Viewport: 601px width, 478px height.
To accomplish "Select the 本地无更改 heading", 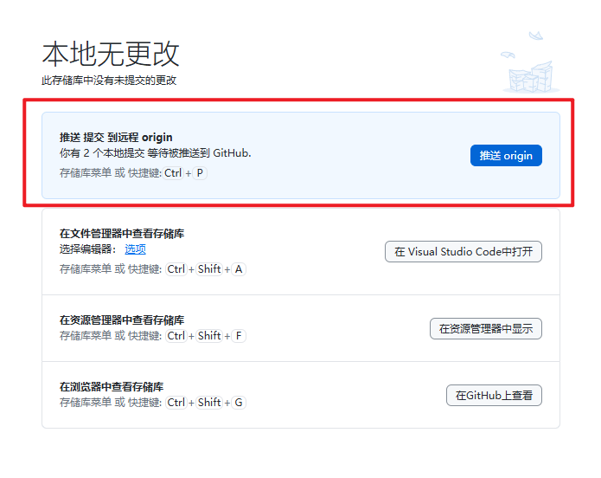I will point(111,54).
